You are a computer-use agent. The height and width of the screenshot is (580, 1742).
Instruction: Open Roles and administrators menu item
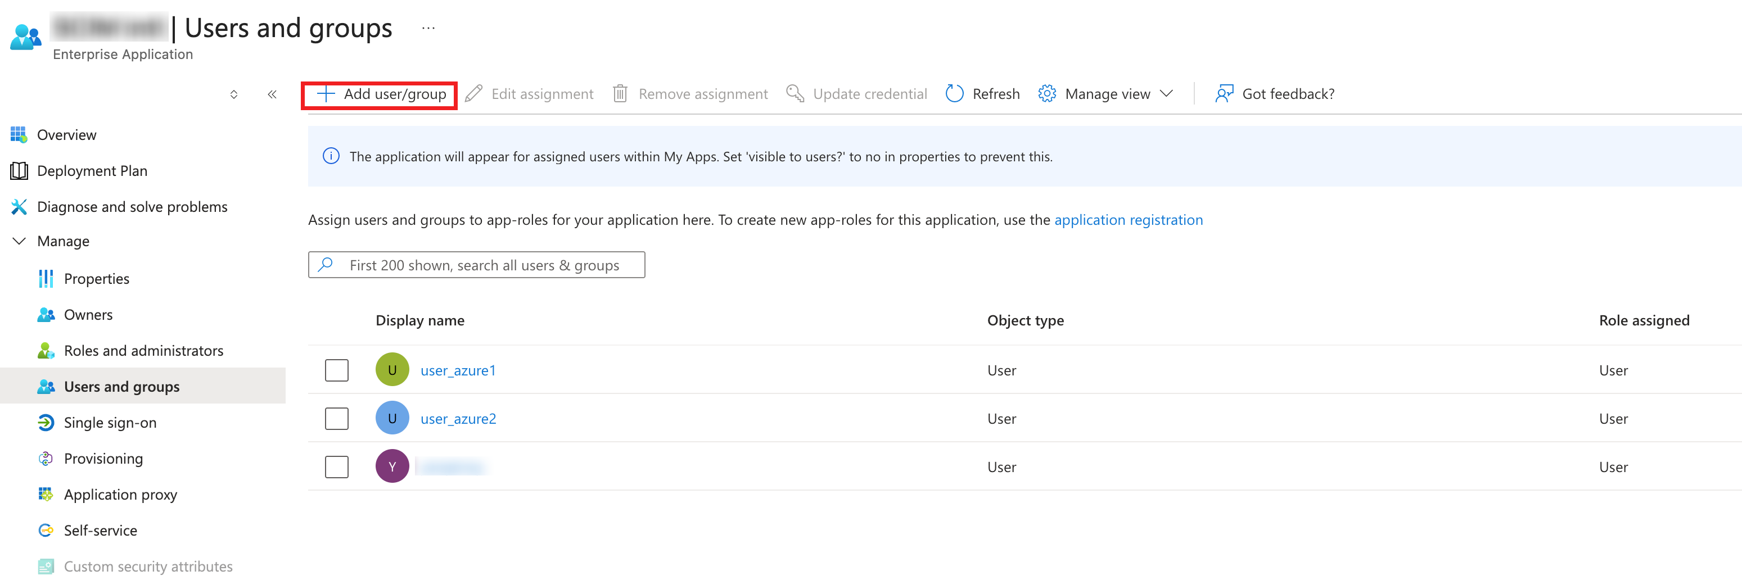pyautogui.click(x=143, y=351)
